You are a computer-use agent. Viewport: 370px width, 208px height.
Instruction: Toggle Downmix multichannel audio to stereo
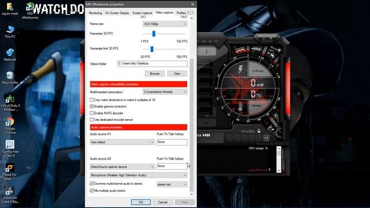pyautogui.click(x=91, y=183)
